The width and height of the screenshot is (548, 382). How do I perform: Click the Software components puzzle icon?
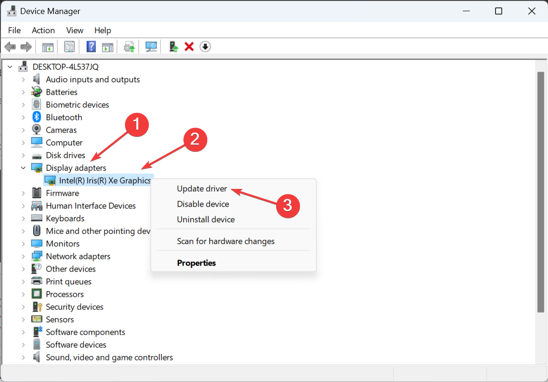click(x=37, y=332)
